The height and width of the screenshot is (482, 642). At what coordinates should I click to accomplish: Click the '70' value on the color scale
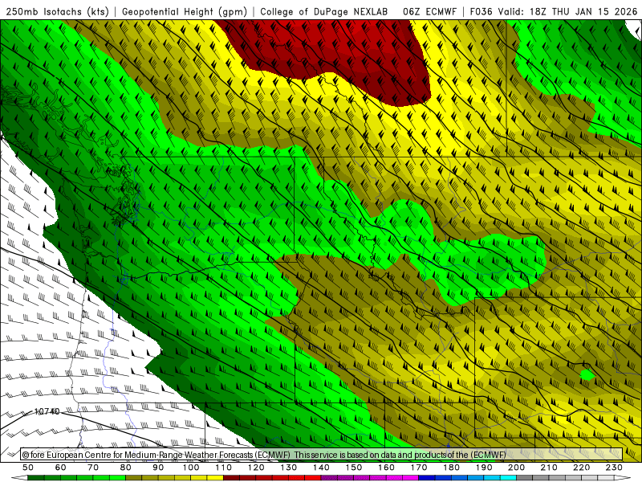pyautogui.click(x=93, y=468)
